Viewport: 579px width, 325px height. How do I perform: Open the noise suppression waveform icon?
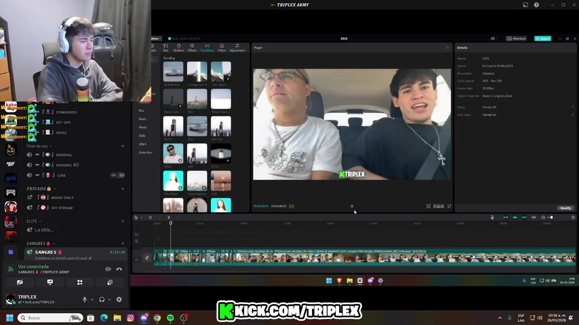coord(108,269)
